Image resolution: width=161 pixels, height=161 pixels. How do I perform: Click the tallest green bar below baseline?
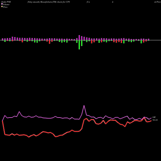79,45
